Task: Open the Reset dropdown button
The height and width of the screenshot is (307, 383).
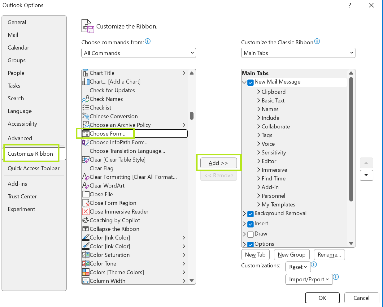Action: pyautogui.click(x=298, y=267)
